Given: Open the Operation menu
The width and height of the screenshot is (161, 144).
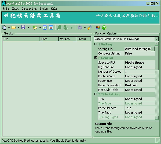Looking at the screenshot, I should click(29, 9).
